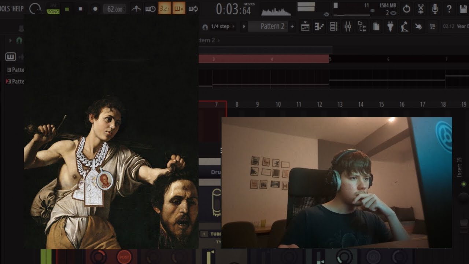Toggle loop recording button
469x264 pixels.
(x=193, y=9)
